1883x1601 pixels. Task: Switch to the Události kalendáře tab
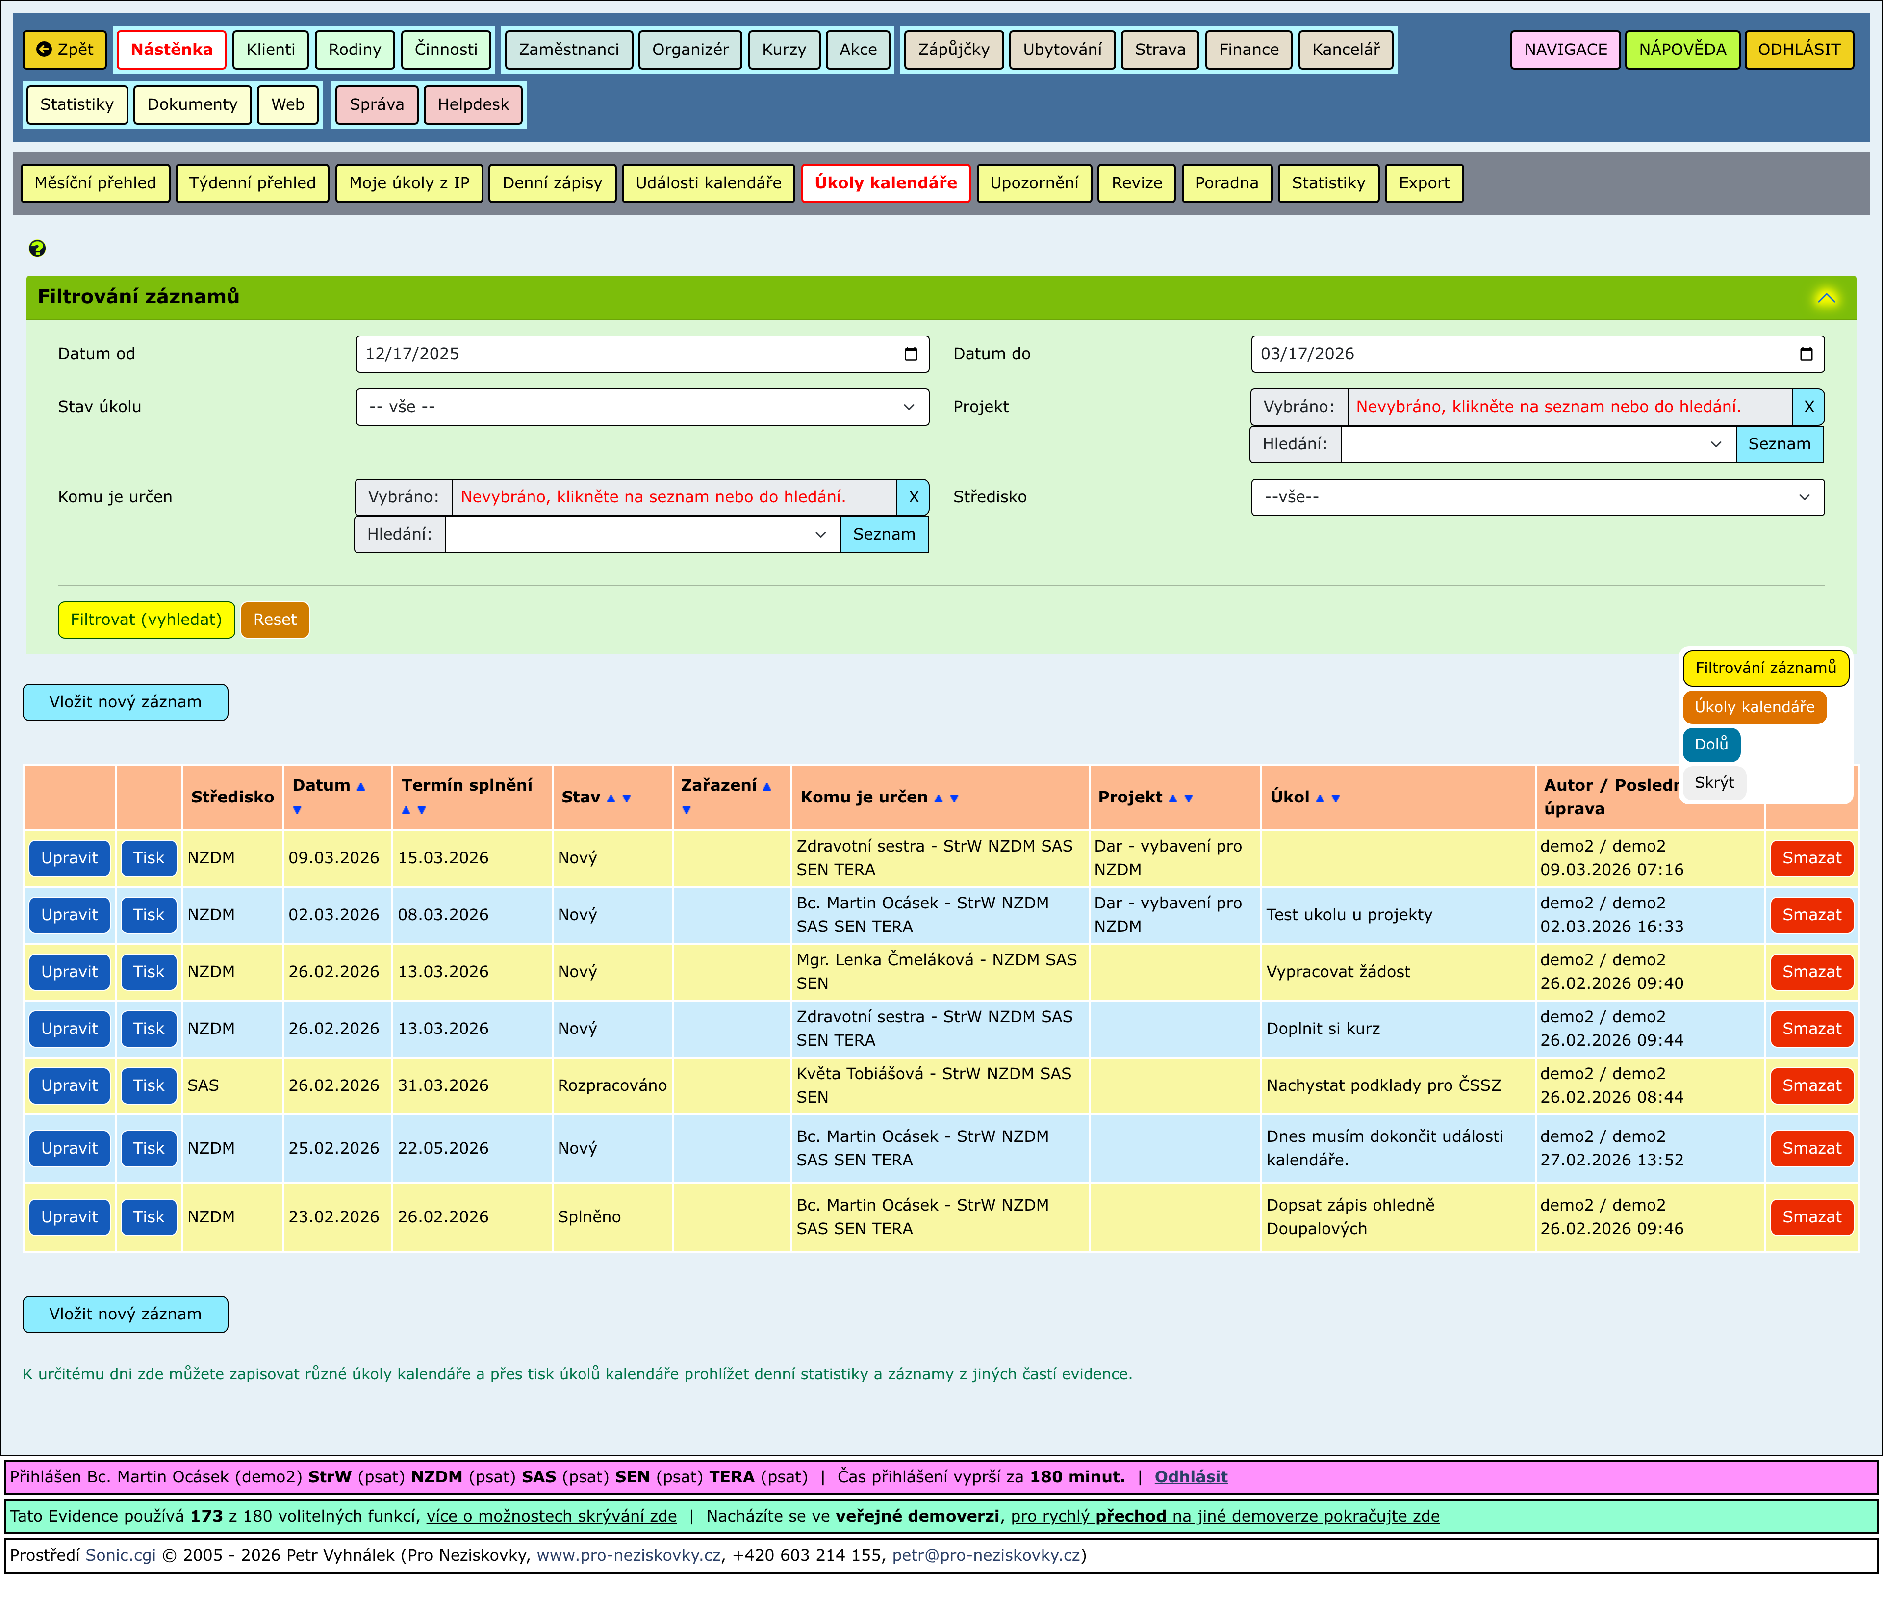(708, 183)
